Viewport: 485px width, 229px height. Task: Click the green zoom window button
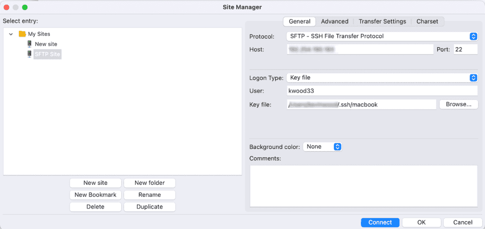click(25, 7)
